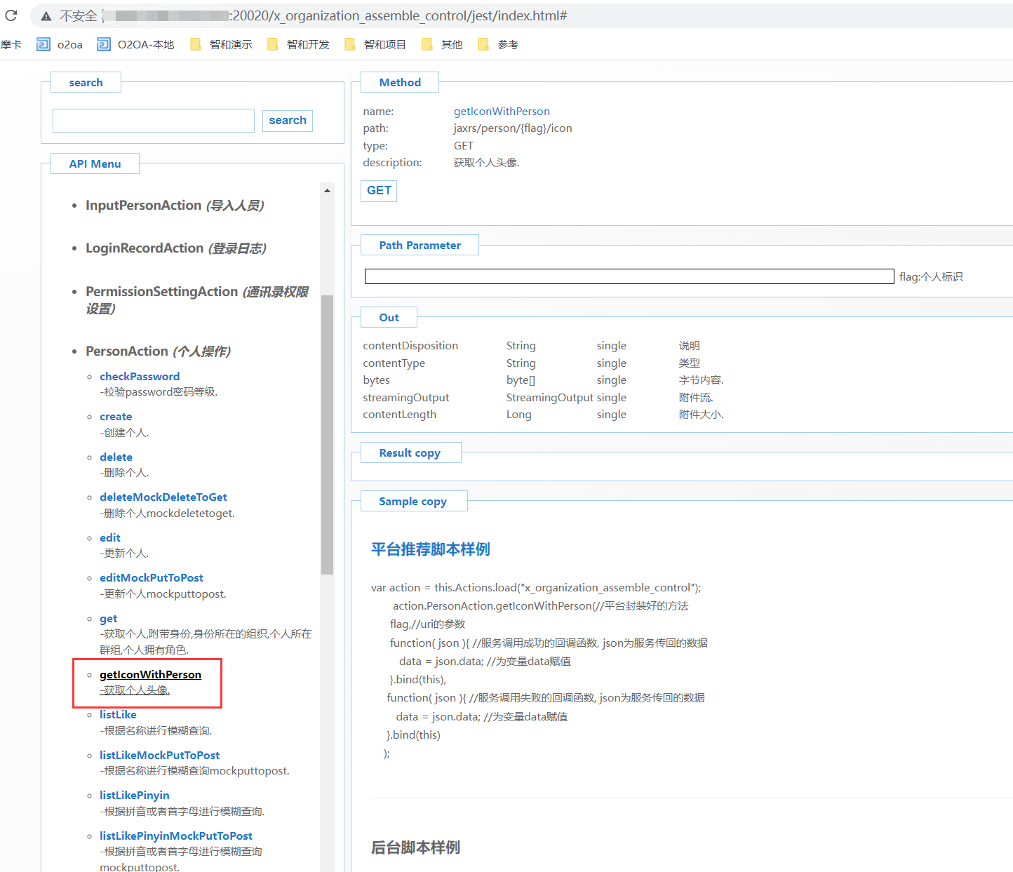Image resolution: width=1013 pixels, height=872 pixels.
Task: Click the API Menu section header
Action: click(x=95, y=164)
